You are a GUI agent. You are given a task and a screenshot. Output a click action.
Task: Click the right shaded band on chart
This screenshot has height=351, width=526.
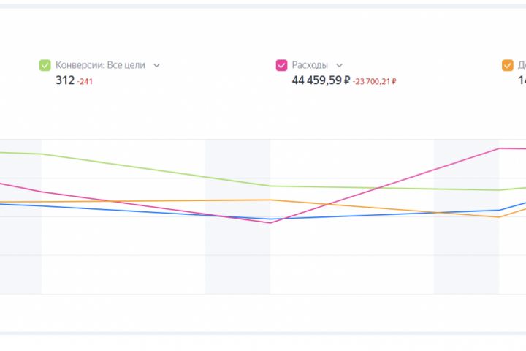(x=466, y=256)
